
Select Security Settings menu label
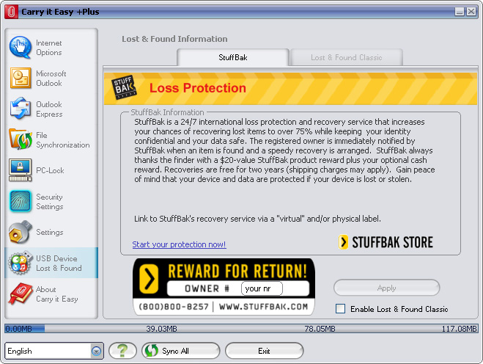tap(50, 202)
